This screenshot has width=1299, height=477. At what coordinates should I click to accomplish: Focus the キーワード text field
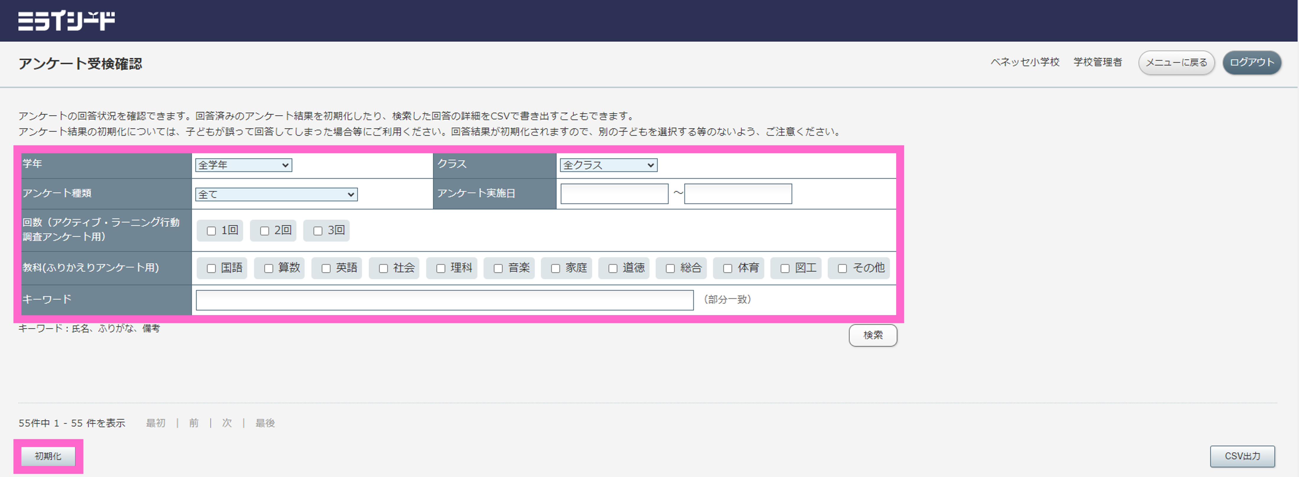point(444,300)
